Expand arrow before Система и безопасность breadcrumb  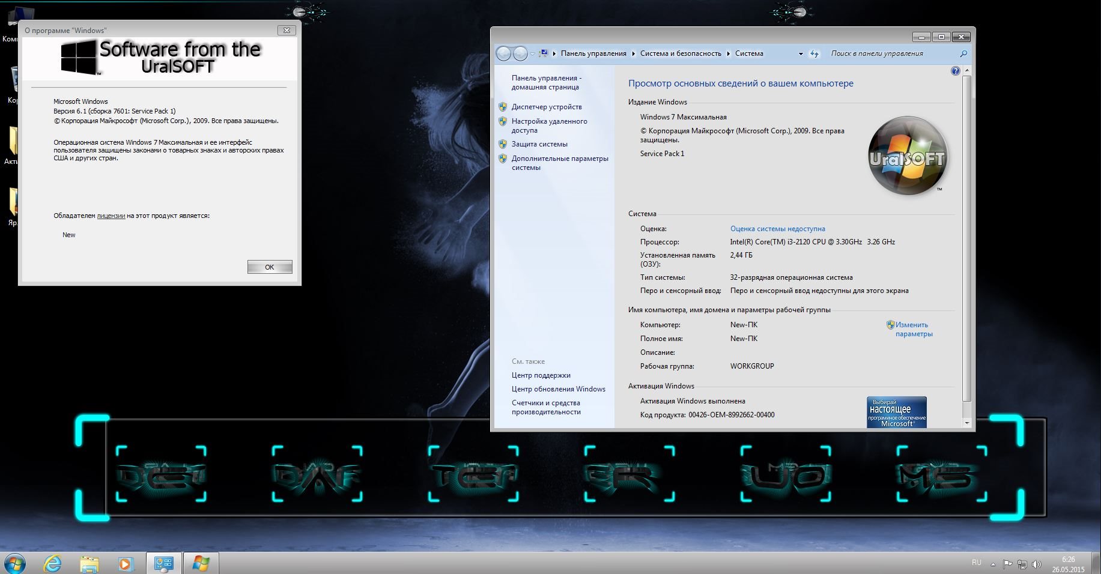point(633,53)
